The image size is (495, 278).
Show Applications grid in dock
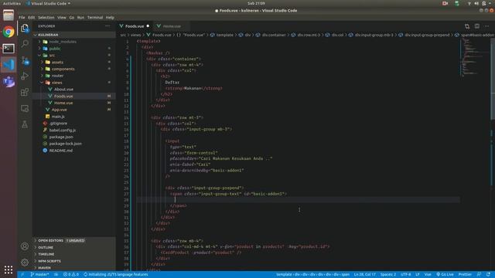point(9,270)
